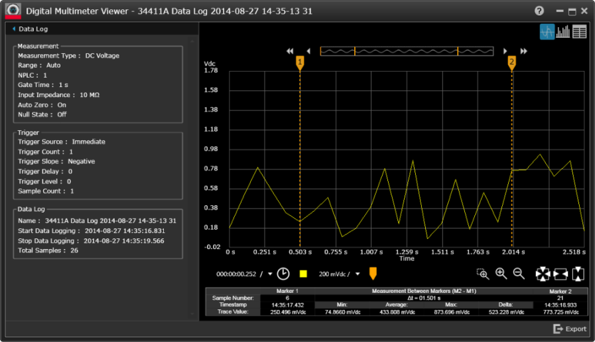Click the yellow trace color swatch

coord(303,274)
